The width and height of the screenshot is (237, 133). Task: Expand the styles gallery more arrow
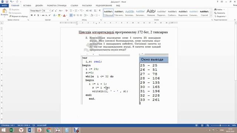(211, 16)
